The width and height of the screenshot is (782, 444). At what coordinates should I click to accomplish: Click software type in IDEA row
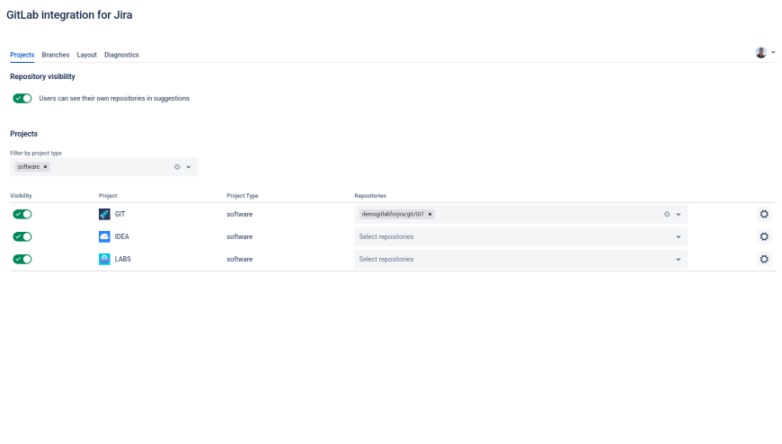point(239,236)
